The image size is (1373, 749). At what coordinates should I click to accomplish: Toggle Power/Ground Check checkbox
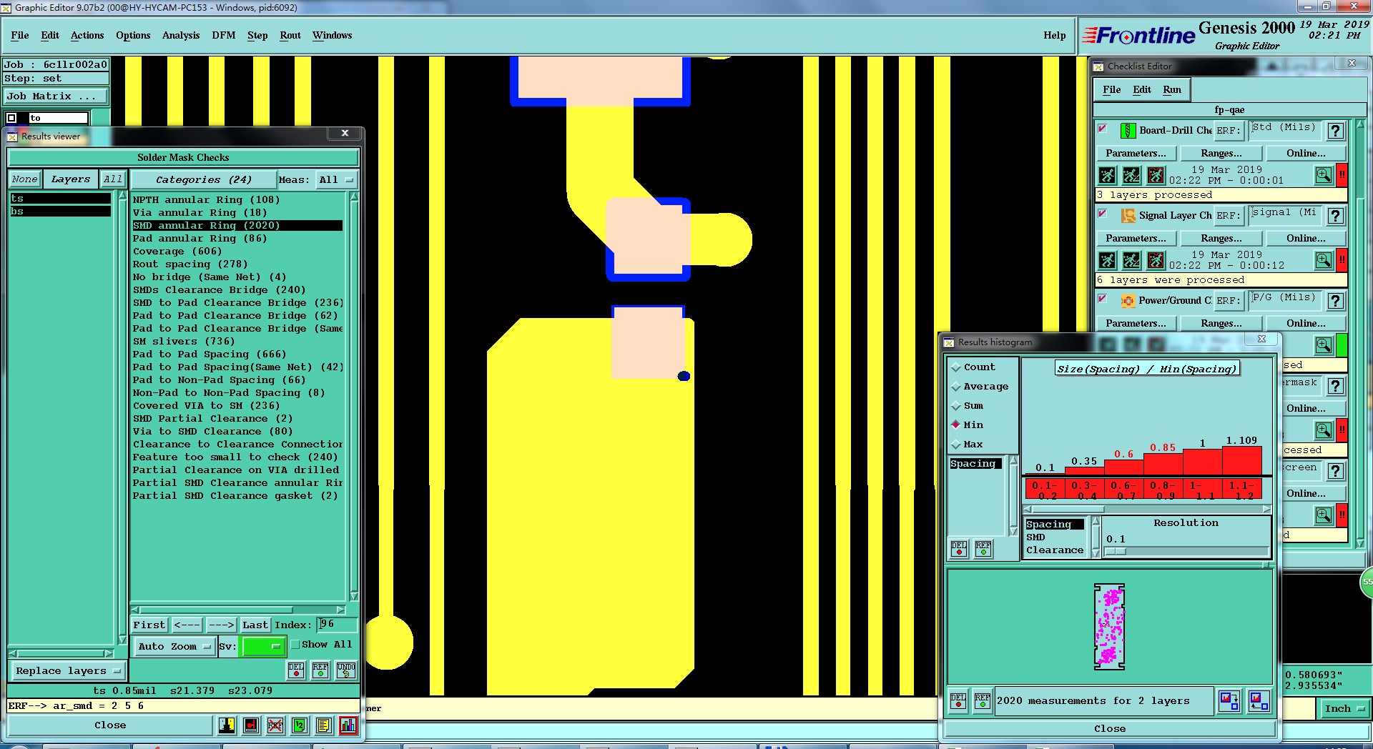point(1103,299)
